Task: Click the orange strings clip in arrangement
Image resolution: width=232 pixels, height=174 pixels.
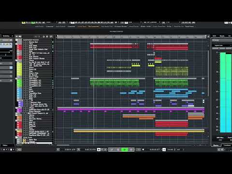Action: (x=139, y=117)
